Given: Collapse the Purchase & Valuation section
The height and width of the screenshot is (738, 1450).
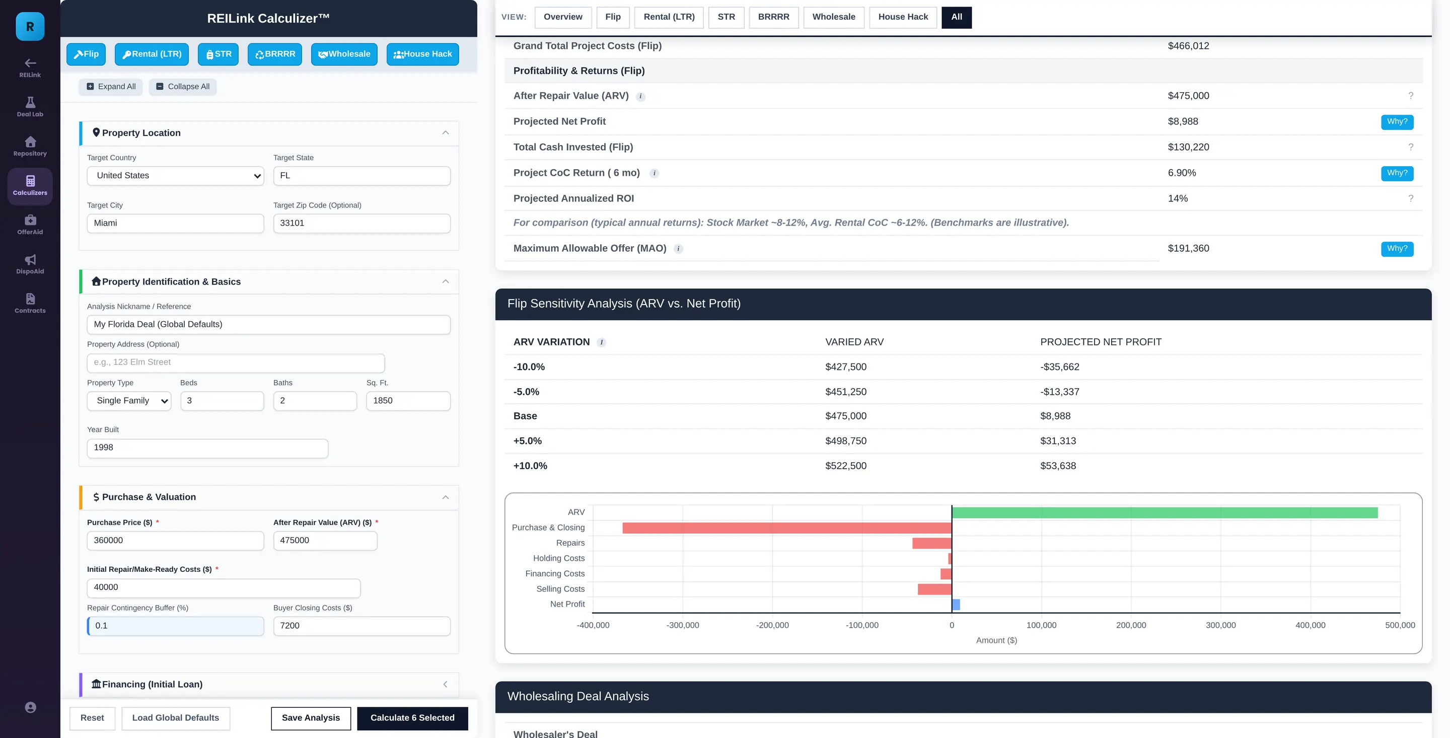Looking at the screenshot, I should 445,497.
